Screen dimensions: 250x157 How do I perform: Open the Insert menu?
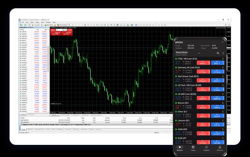pyautogui.click(x=32, y=22)
